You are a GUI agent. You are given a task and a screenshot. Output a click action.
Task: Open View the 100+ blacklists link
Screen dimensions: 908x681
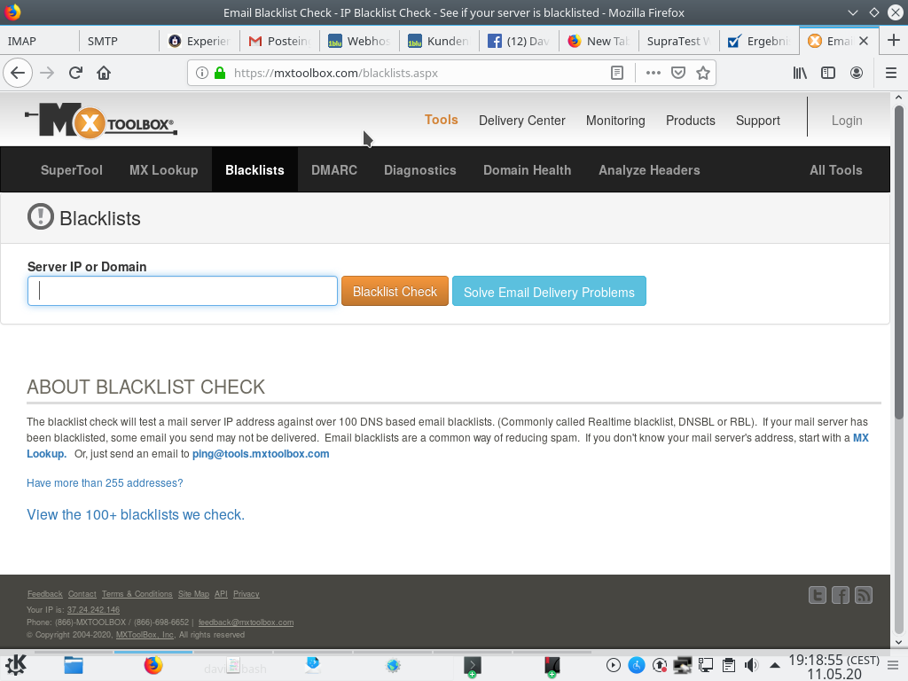click(x=136, y=514)
